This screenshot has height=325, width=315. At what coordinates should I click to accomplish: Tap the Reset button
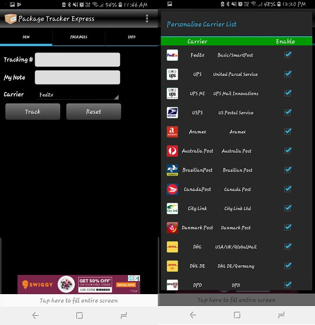click(x=94, y=112)
